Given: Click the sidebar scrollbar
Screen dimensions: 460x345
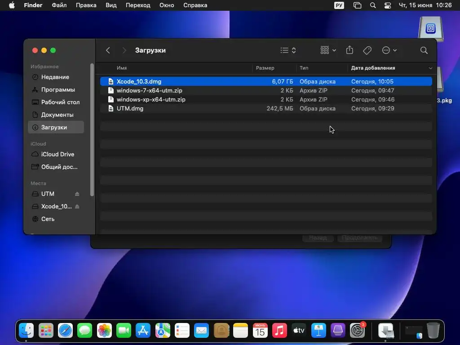Looking at the screenshot, I should (92, 130).
